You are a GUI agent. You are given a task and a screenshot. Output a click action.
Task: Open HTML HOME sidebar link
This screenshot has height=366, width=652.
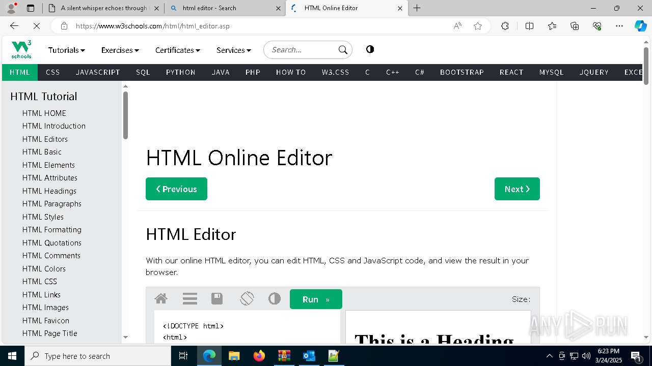[x=44, y=113]
